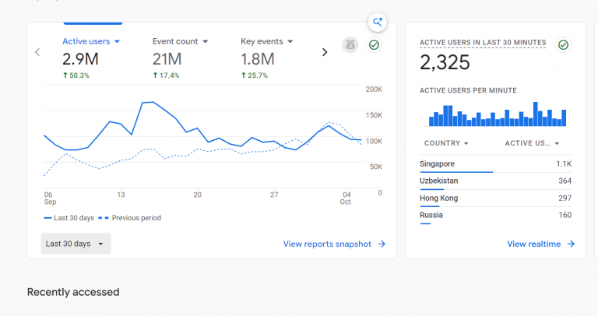Click the arrow next to View reports snapshot
This screenshot has width=598, height=316.
point(382,244)
